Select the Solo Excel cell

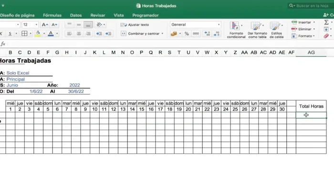point(18,73)
